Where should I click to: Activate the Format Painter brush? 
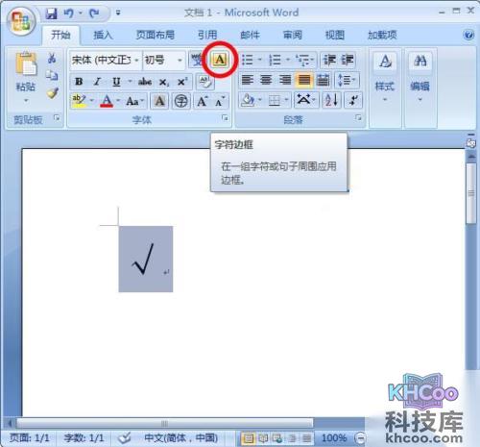52,93
